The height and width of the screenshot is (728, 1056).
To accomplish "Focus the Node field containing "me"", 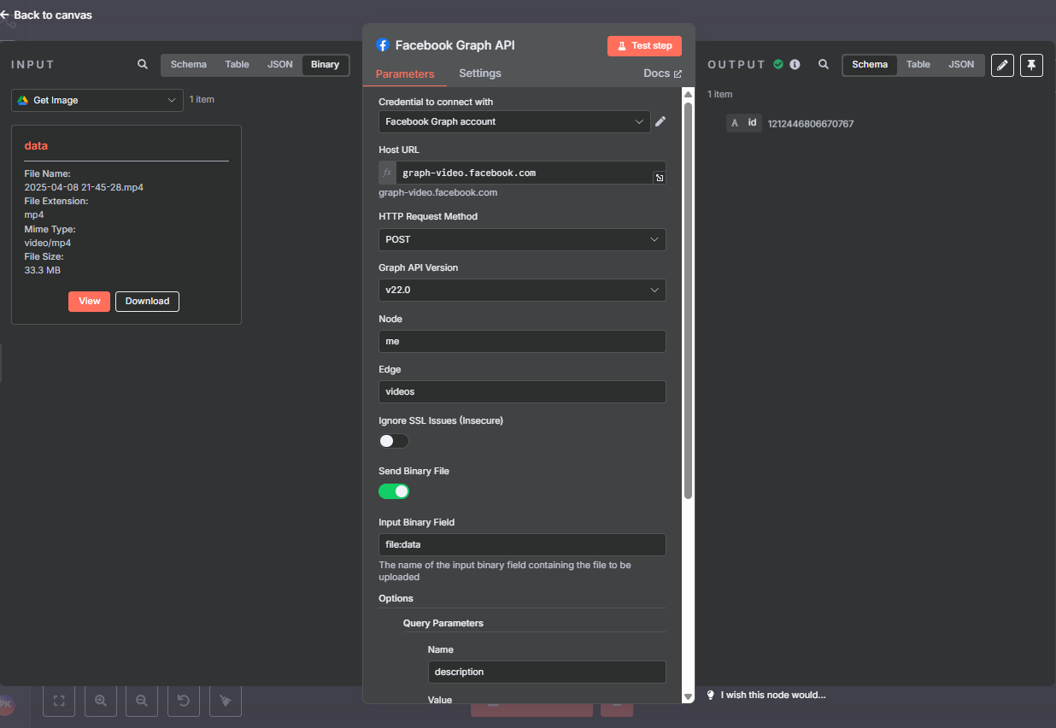I will click(522, 341).
